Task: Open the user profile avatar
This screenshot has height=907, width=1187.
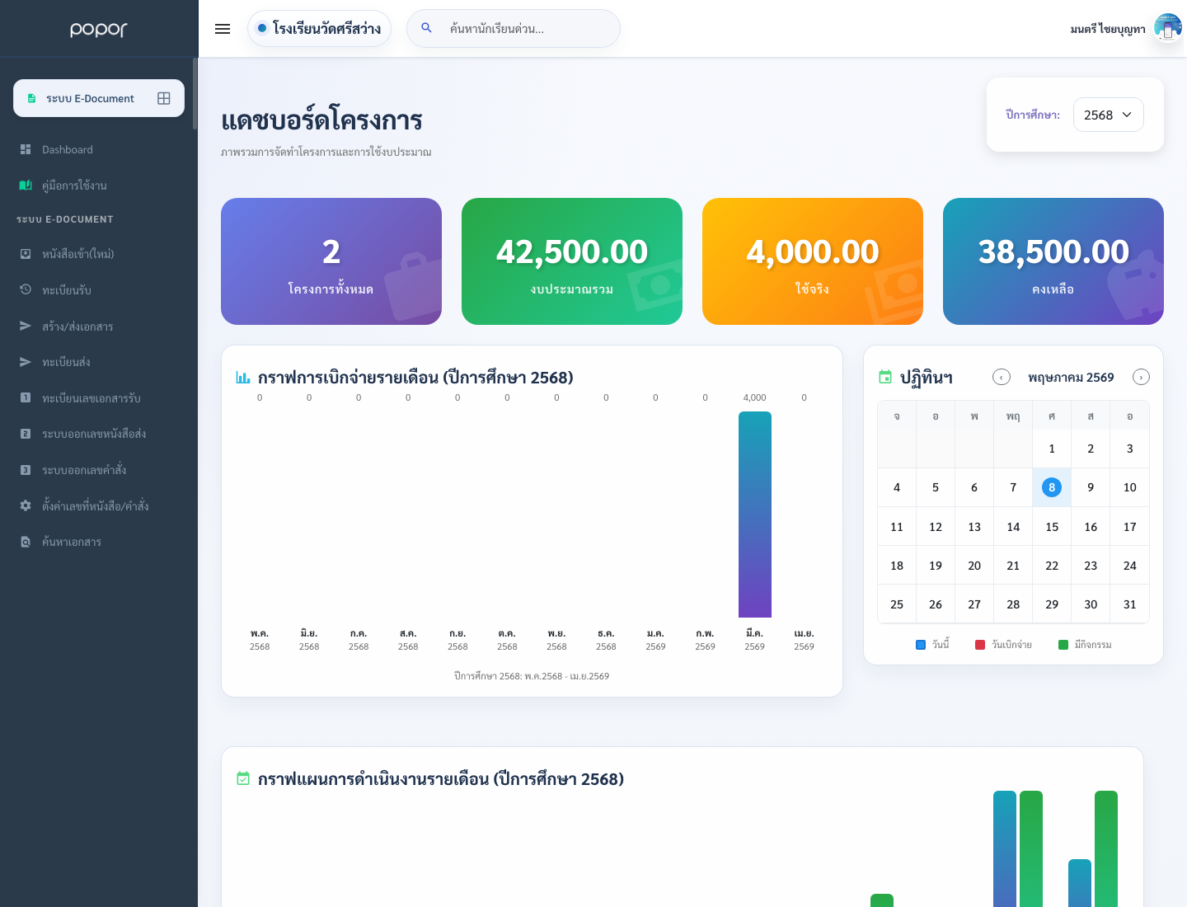Action: 1168,29
